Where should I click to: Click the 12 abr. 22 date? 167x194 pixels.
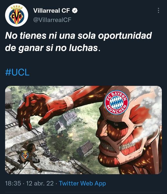tap(40, 183)
